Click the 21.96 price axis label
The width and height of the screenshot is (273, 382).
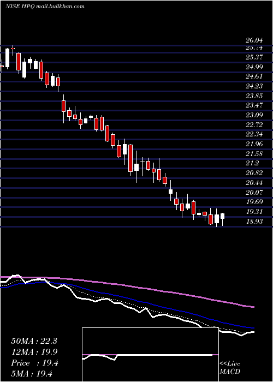coord(254,144)
